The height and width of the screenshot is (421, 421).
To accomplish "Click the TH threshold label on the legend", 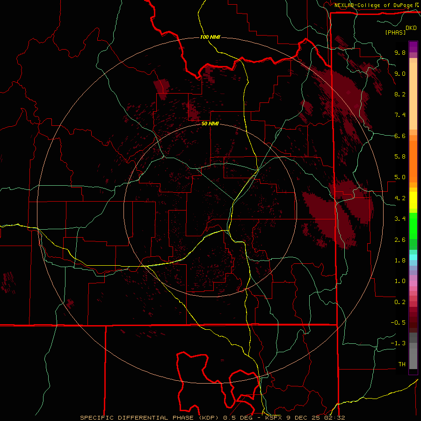I will [402, 364].
